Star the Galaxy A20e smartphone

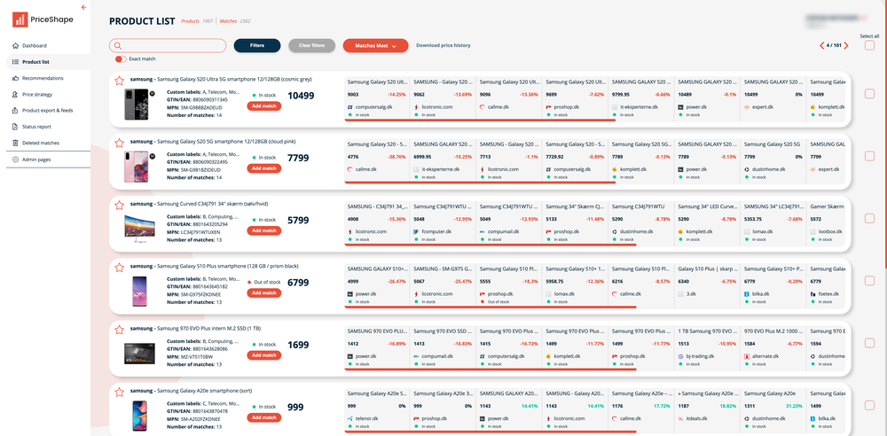click(x=119, y=392)
